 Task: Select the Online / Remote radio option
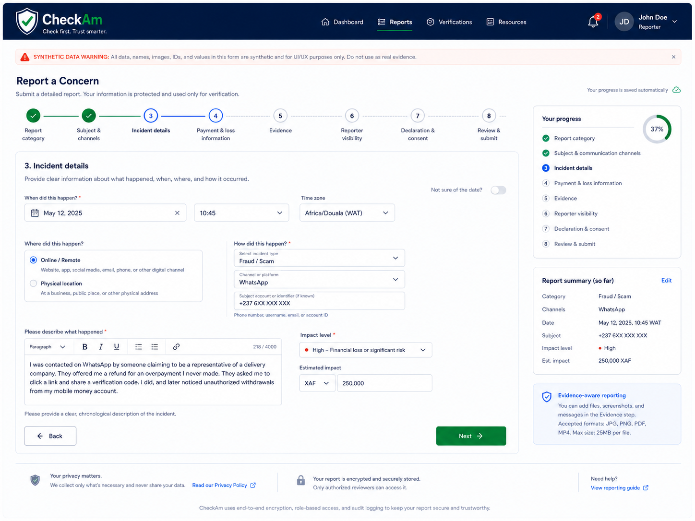tap(34, 260)
